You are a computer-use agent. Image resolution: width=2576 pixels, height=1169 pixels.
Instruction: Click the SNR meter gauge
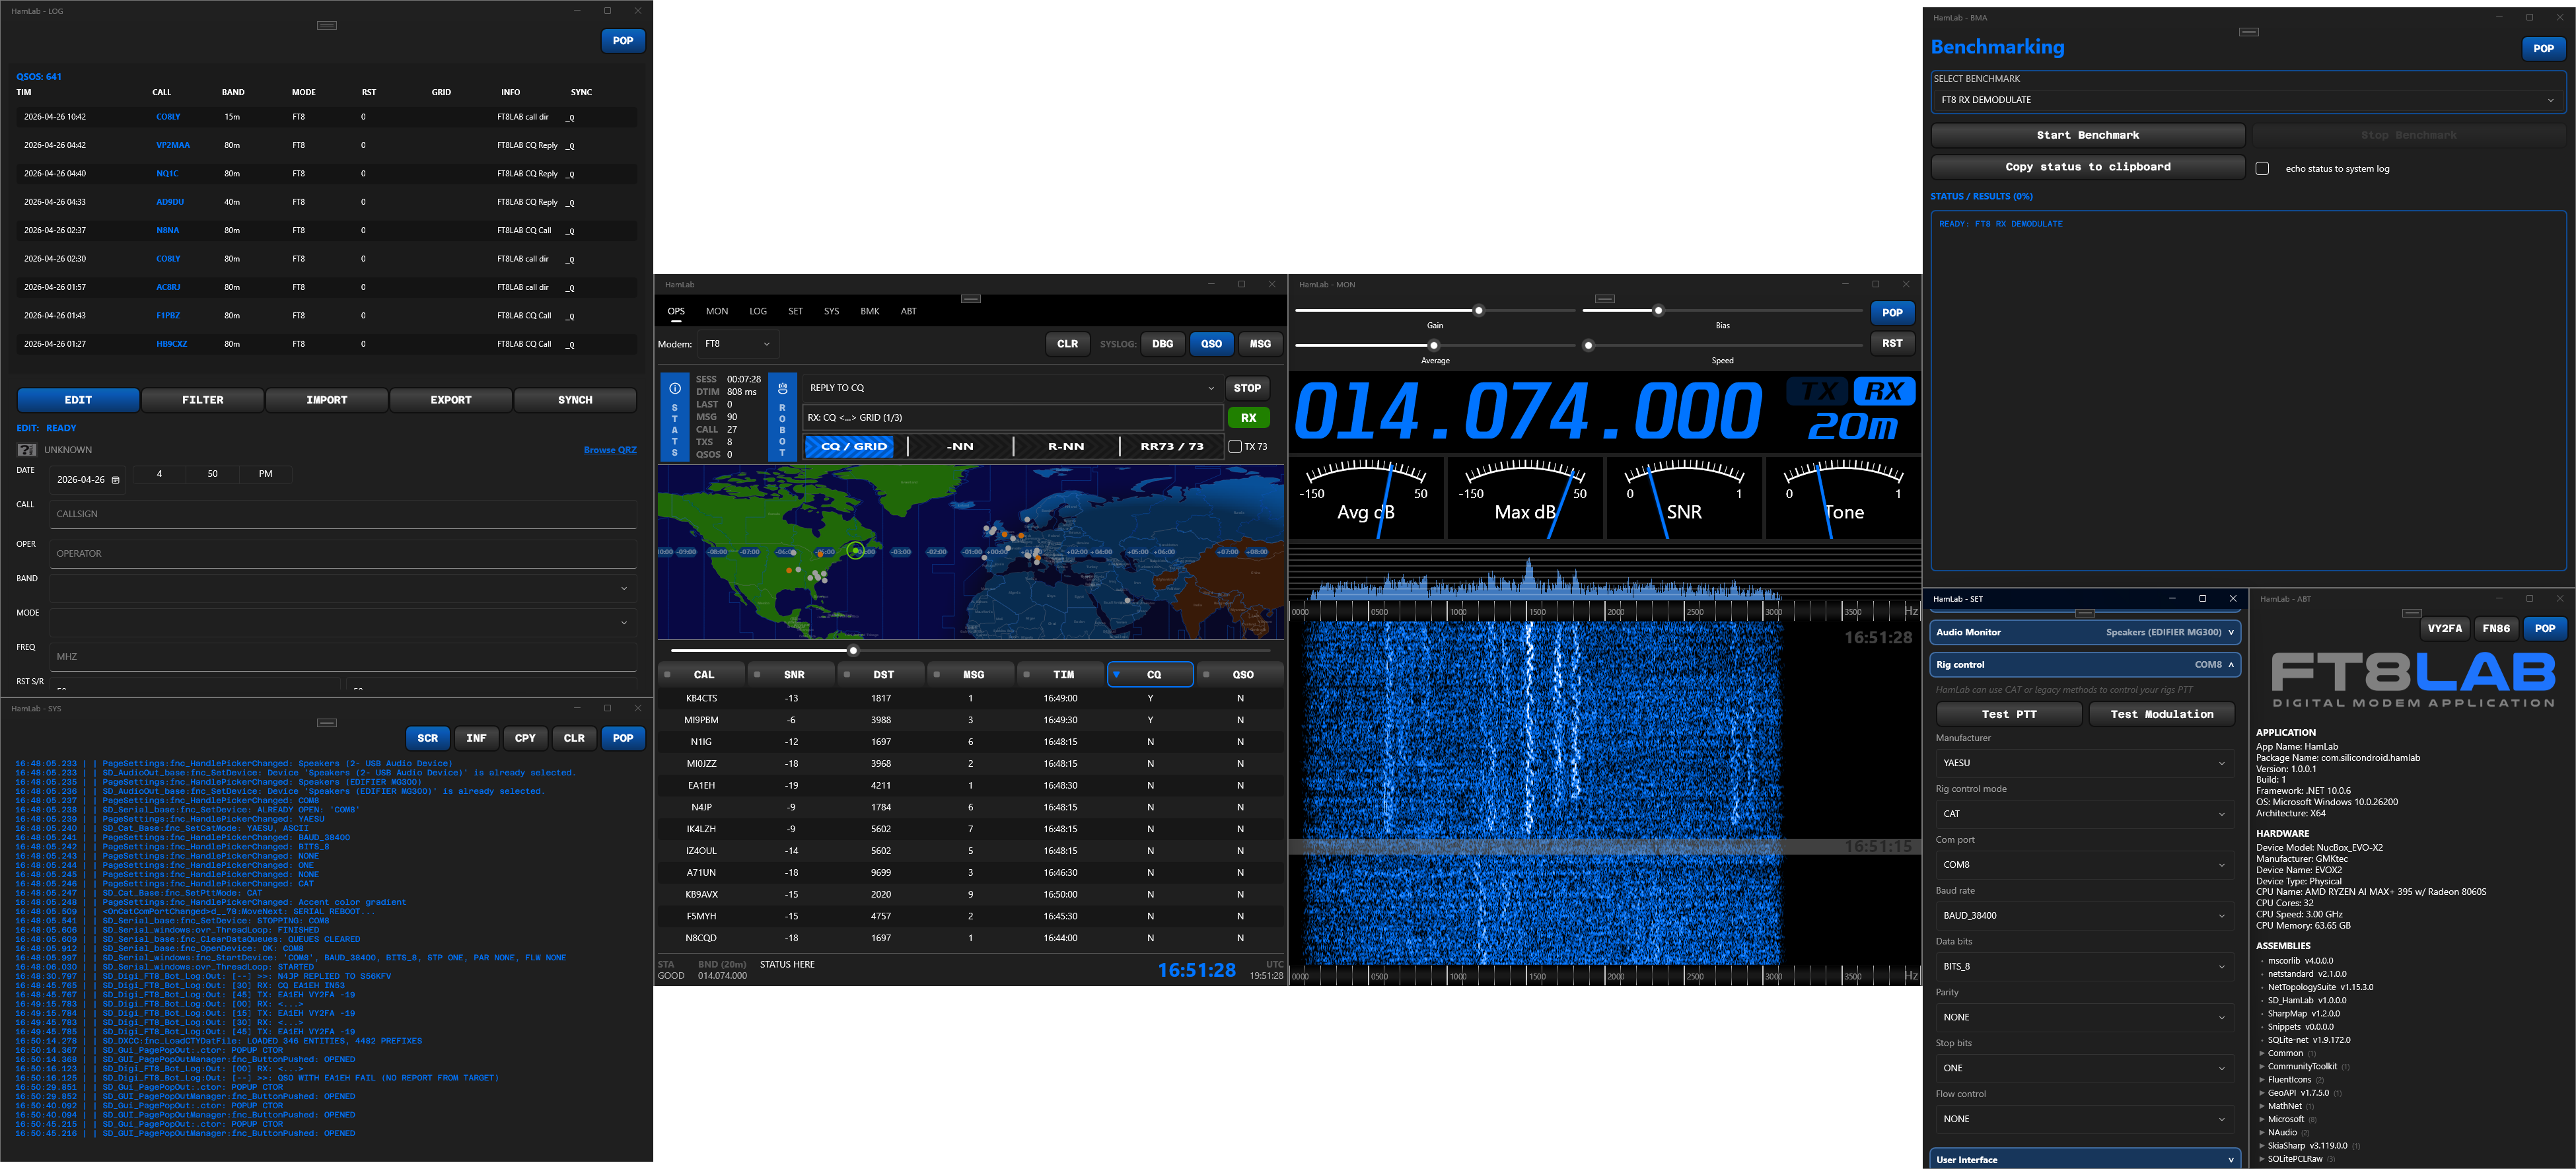pyautogui.click(x=1684, y=498)
